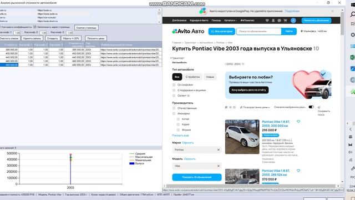
Task: Add the 370 000 ₽ Pontiac to favorites
Action: [x=298, y=171]
